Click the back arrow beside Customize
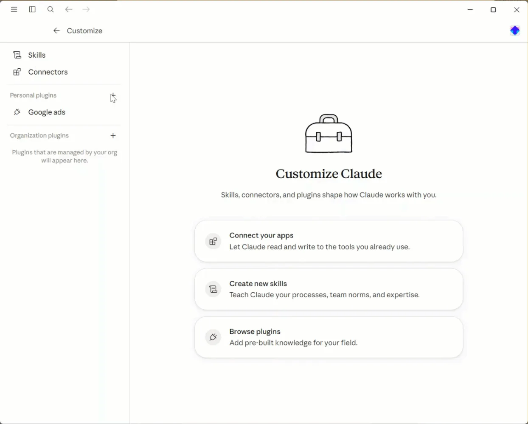Viewport: 528px width, 424px height. 56,31
